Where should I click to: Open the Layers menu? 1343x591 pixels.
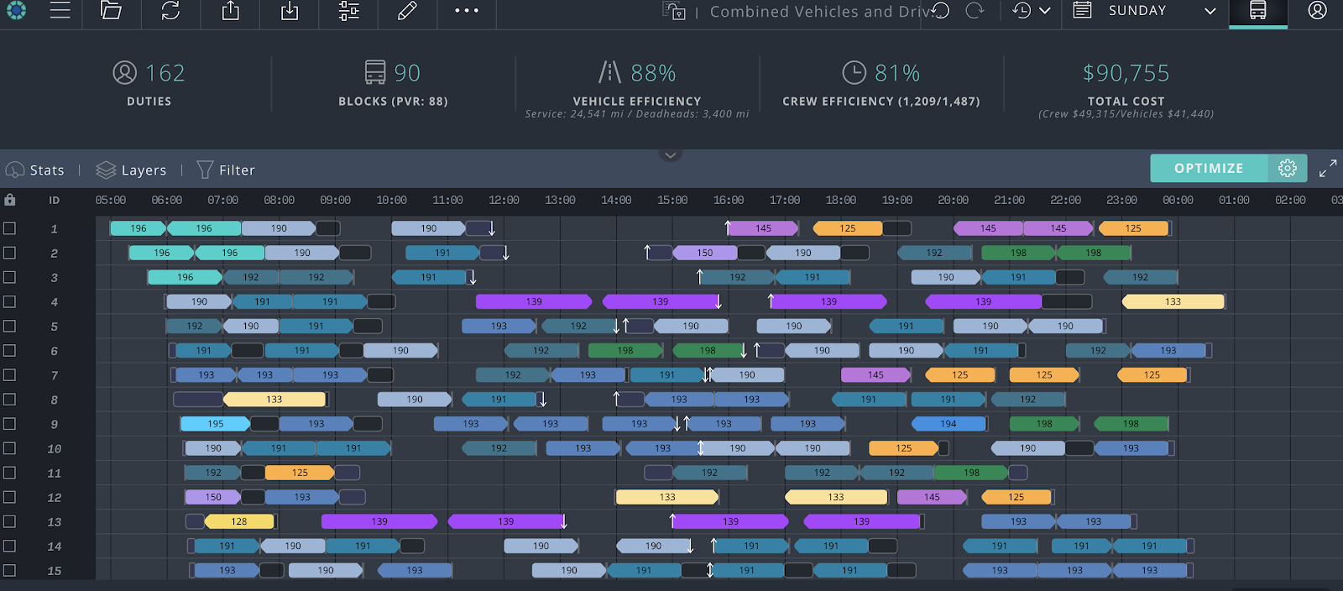point(131,170)
